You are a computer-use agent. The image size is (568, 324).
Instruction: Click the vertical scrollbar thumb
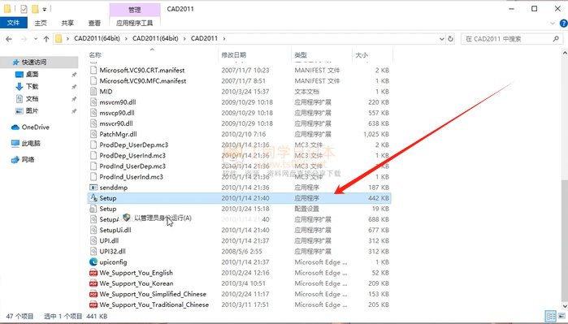pyautogui.click(x=565, y=240)
